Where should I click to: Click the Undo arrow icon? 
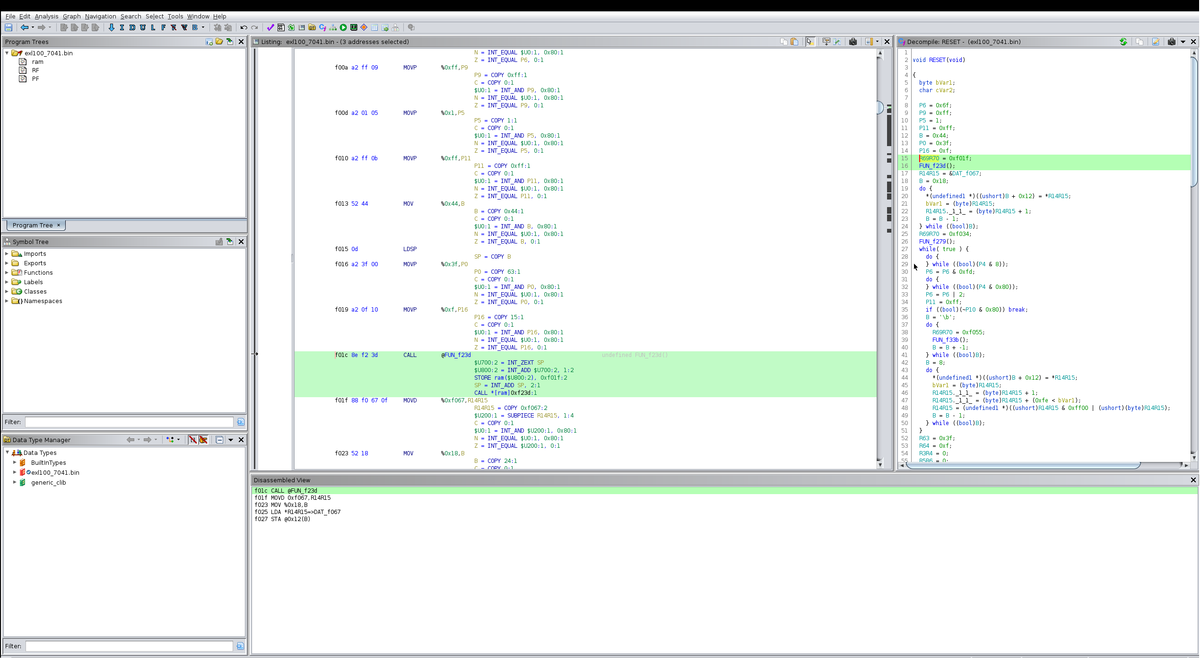pyautogui.click(x=244, y=27)
